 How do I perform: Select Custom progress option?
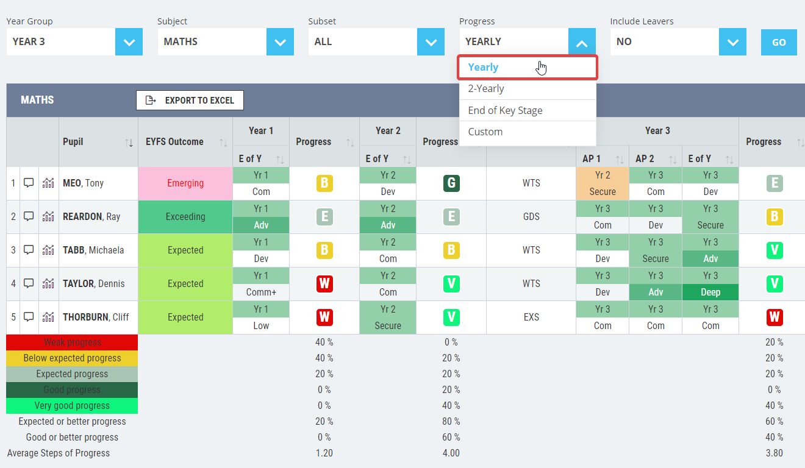528,132
